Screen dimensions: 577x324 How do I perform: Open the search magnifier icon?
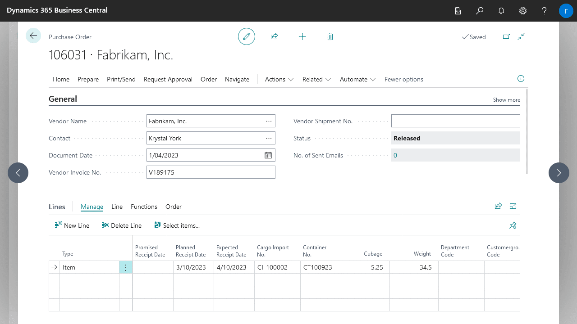[480, 11]
